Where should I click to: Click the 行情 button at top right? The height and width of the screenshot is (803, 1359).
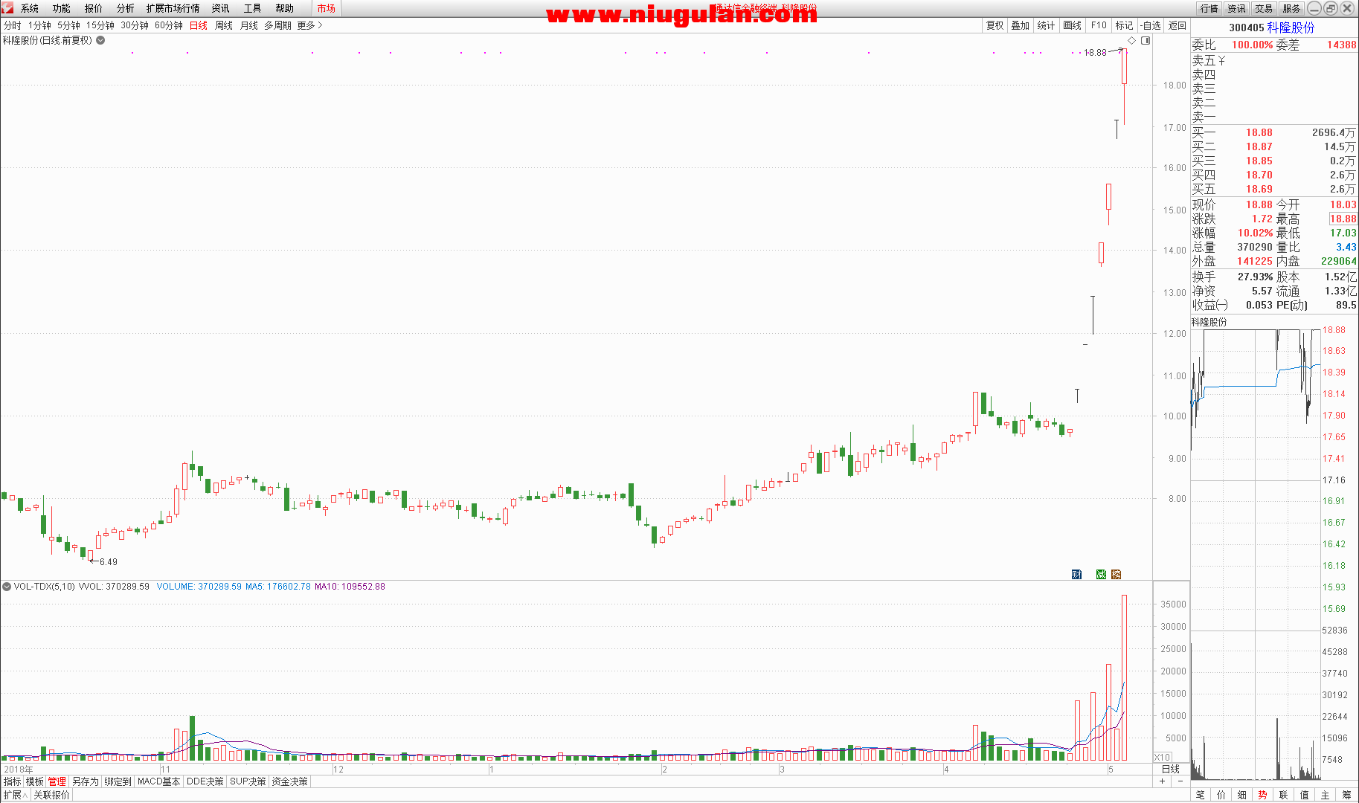tap(1209, 8)
